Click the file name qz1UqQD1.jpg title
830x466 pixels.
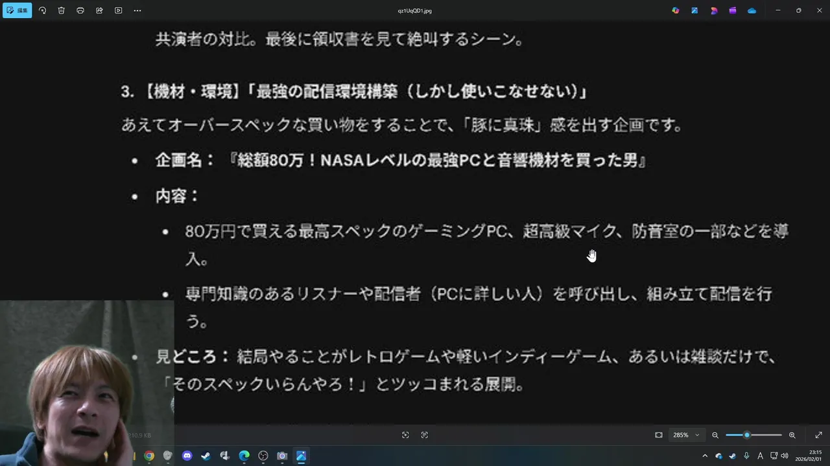415,11
